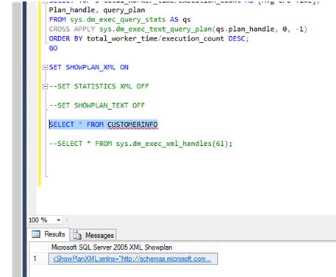The height and width of the screenshot is (277, 336).
Task: Click the Plan_handle, query_plan line
Action: [97, 10]
